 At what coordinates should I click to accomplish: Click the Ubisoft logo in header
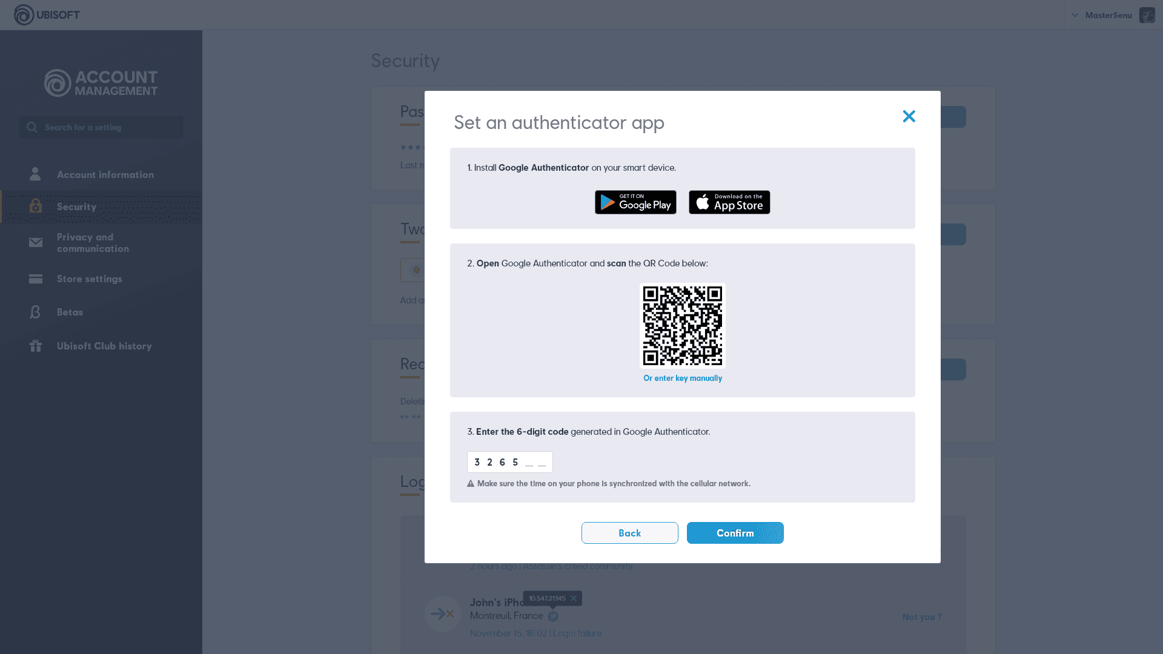pyautogui.click(x=47, y=15)
